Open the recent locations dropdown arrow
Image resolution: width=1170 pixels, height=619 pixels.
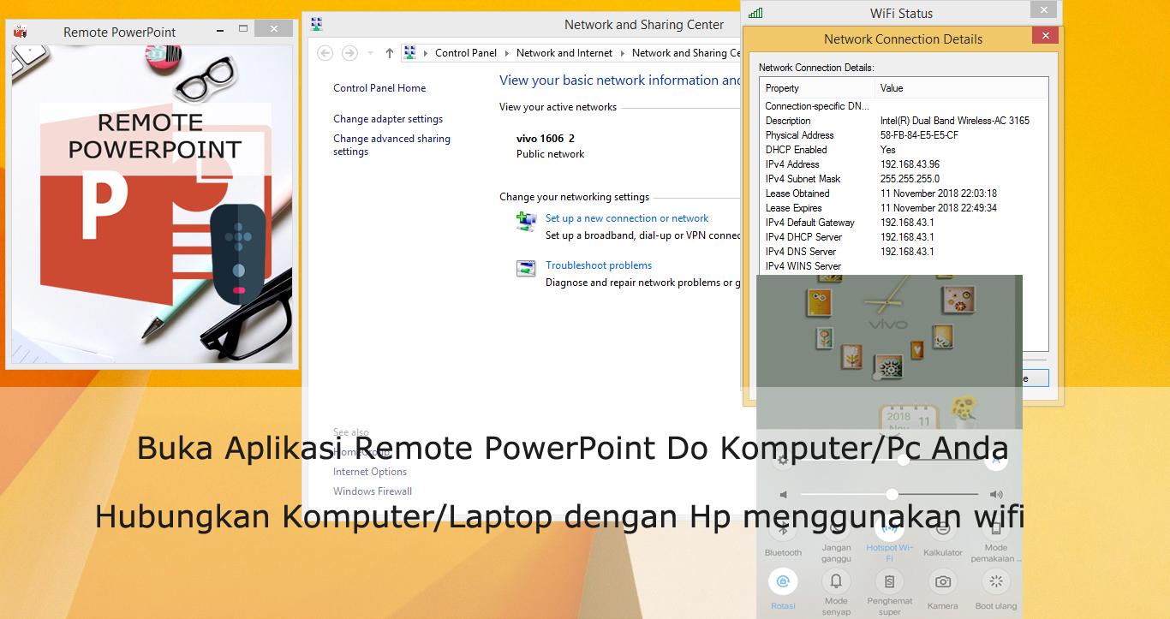pyautogui.click(x=370, y=53)
